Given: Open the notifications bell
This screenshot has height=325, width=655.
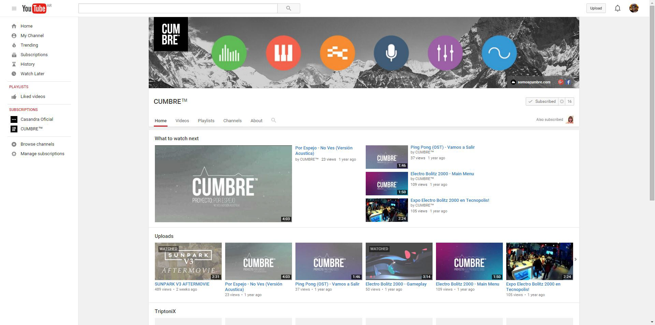Looking at the screenshot, I should [617, 8].
